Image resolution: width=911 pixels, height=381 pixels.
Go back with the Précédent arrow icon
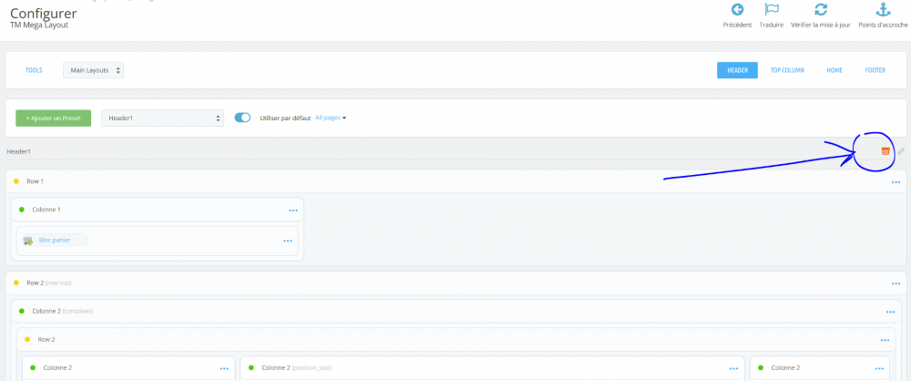click(737, 10)
